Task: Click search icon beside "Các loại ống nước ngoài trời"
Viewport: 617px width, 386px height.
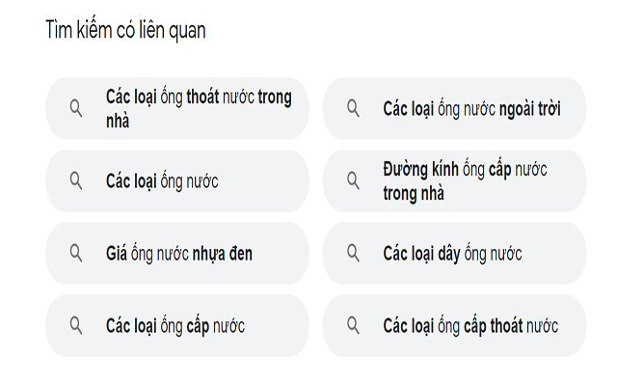Action: click(354, 109)
